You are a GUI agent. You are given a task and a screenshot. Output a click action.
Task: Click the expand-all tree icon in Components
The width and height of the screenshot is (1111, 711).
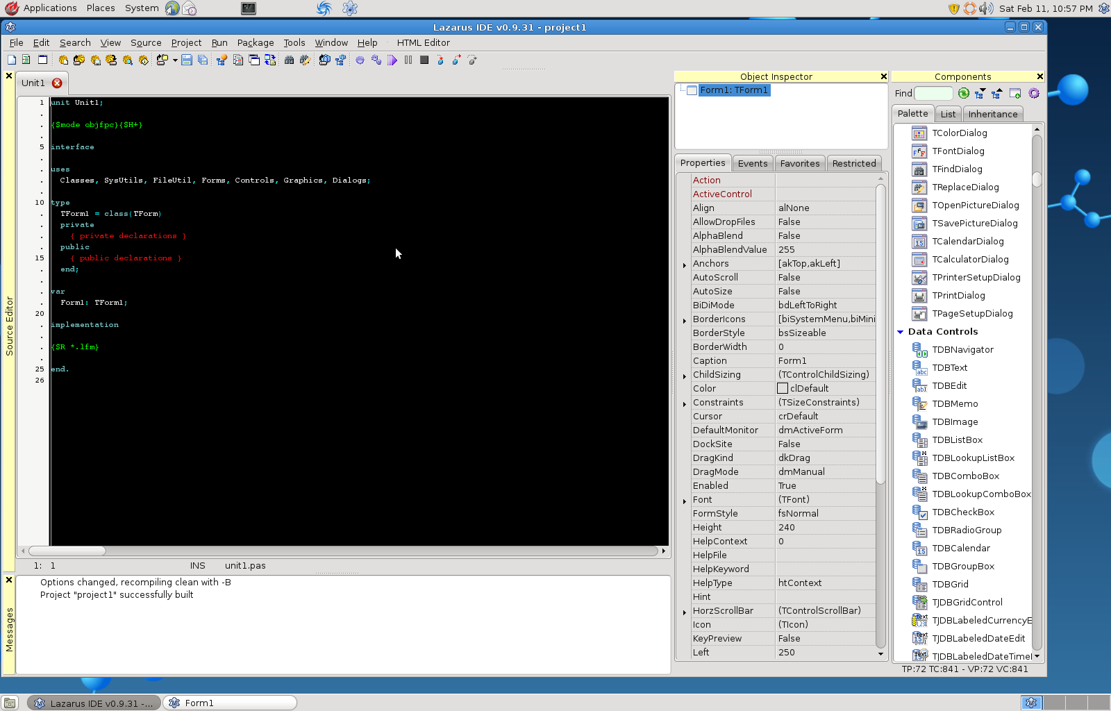click(980, 93)
